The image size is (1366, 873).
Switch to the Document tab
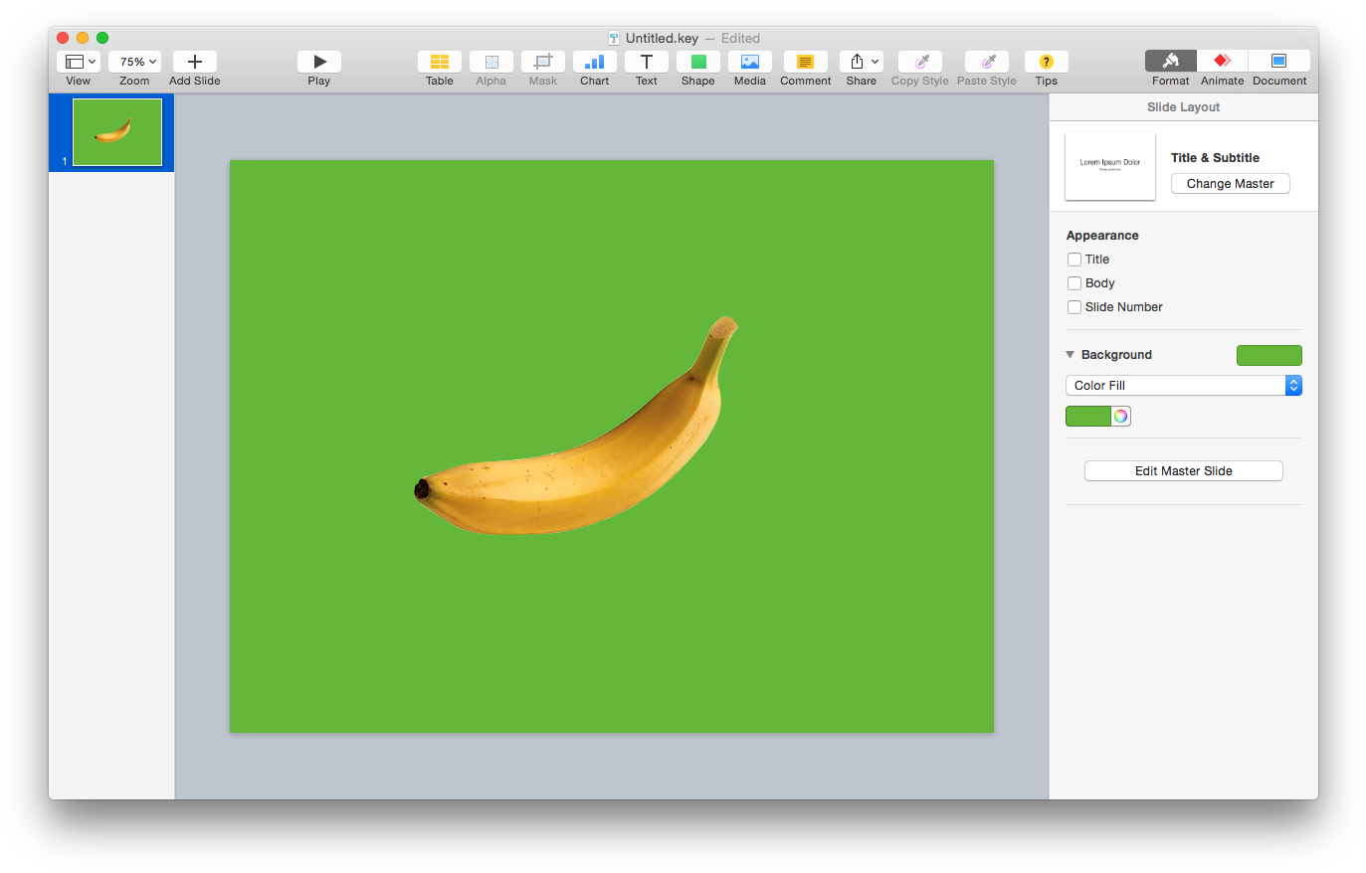tap(1279, 62)
